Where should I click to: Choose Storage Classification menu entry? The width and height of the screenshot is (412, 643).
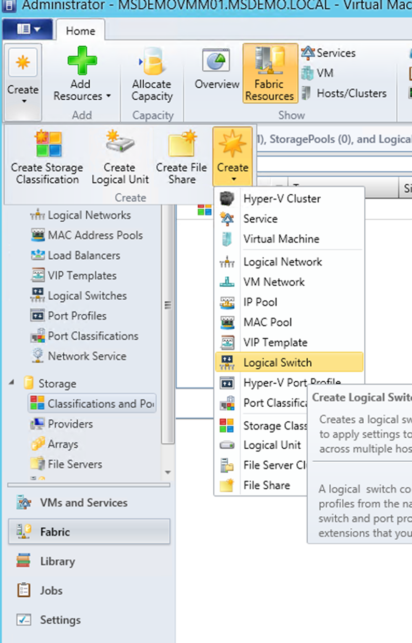262,426
